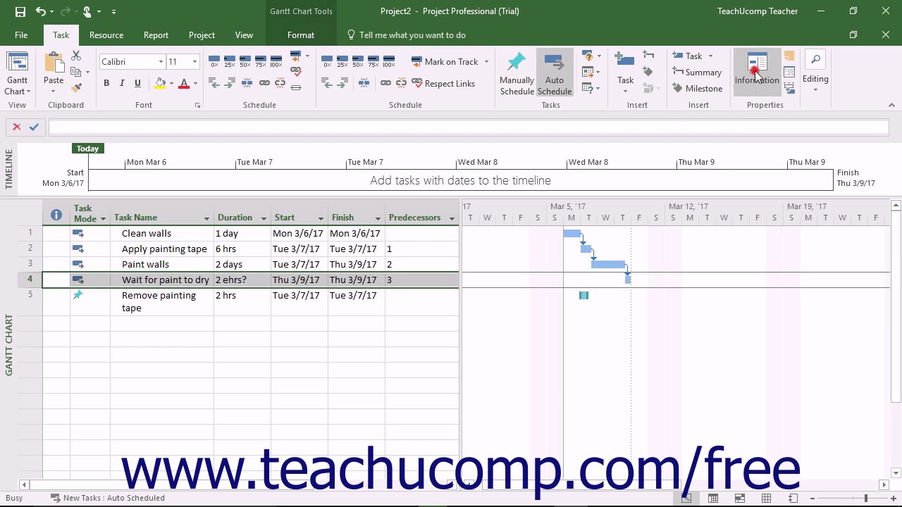Toggle Underline formatting
Viewport: 902px width, 507px height.
coord(137,83)
